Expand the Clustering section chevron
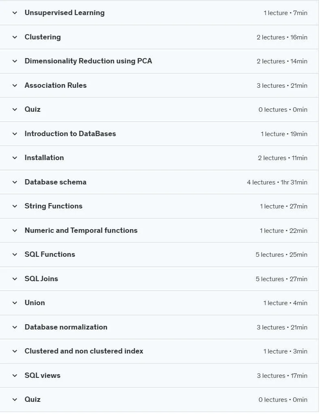The image size is (320, 414). [15, 37]
